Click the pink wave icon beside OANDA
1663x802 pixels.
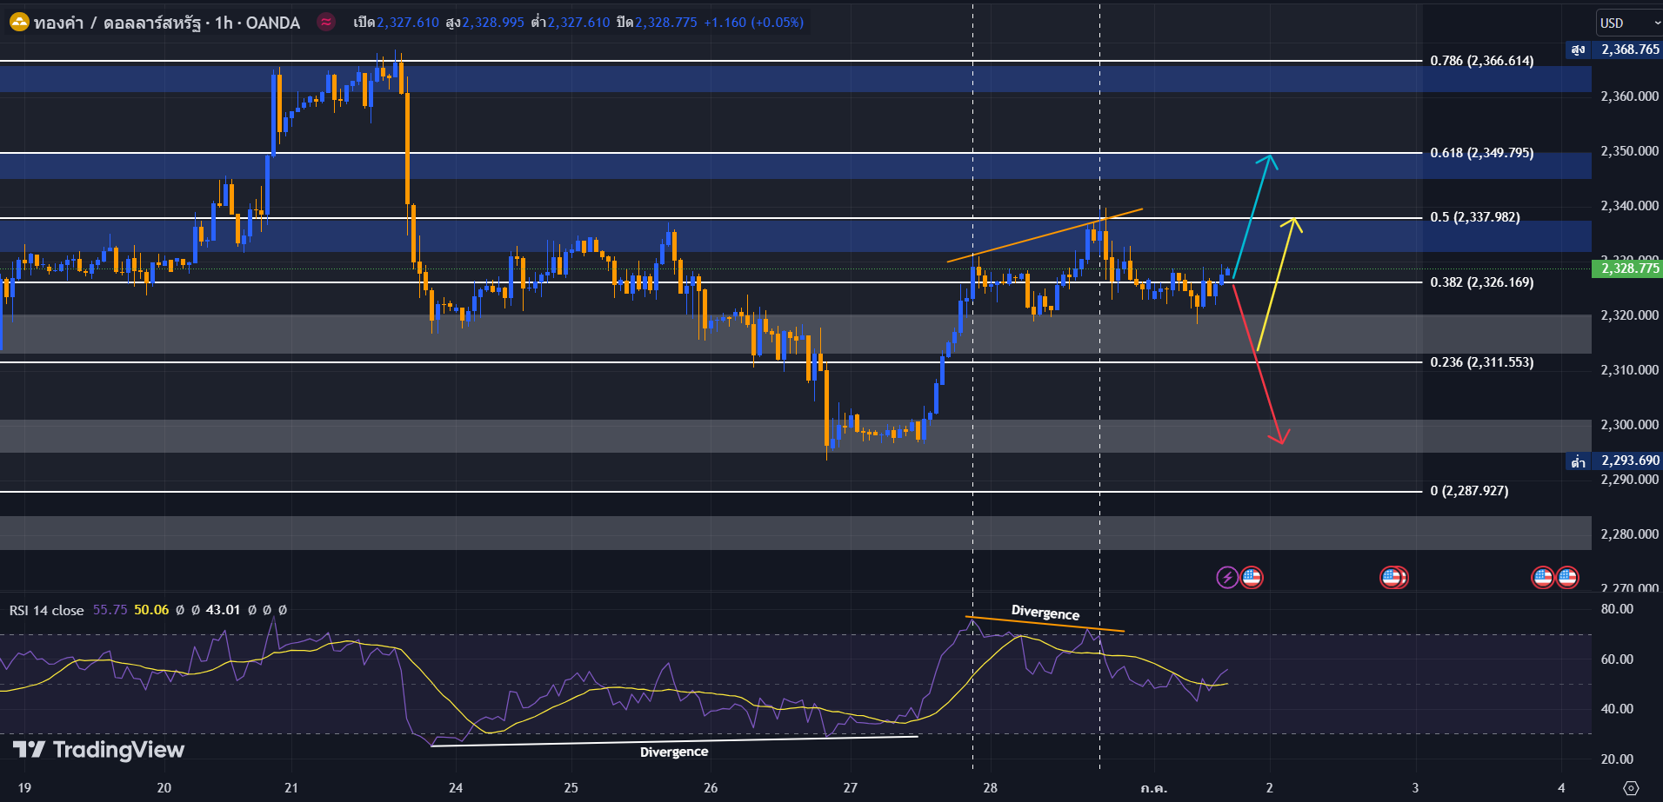point(326,23)
